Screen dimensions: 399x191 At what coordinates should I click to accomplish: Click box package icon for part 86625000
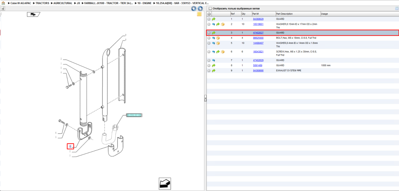[x=218, y=38]
